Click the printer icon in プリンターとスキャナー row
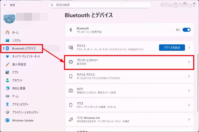 click(71, 62)
